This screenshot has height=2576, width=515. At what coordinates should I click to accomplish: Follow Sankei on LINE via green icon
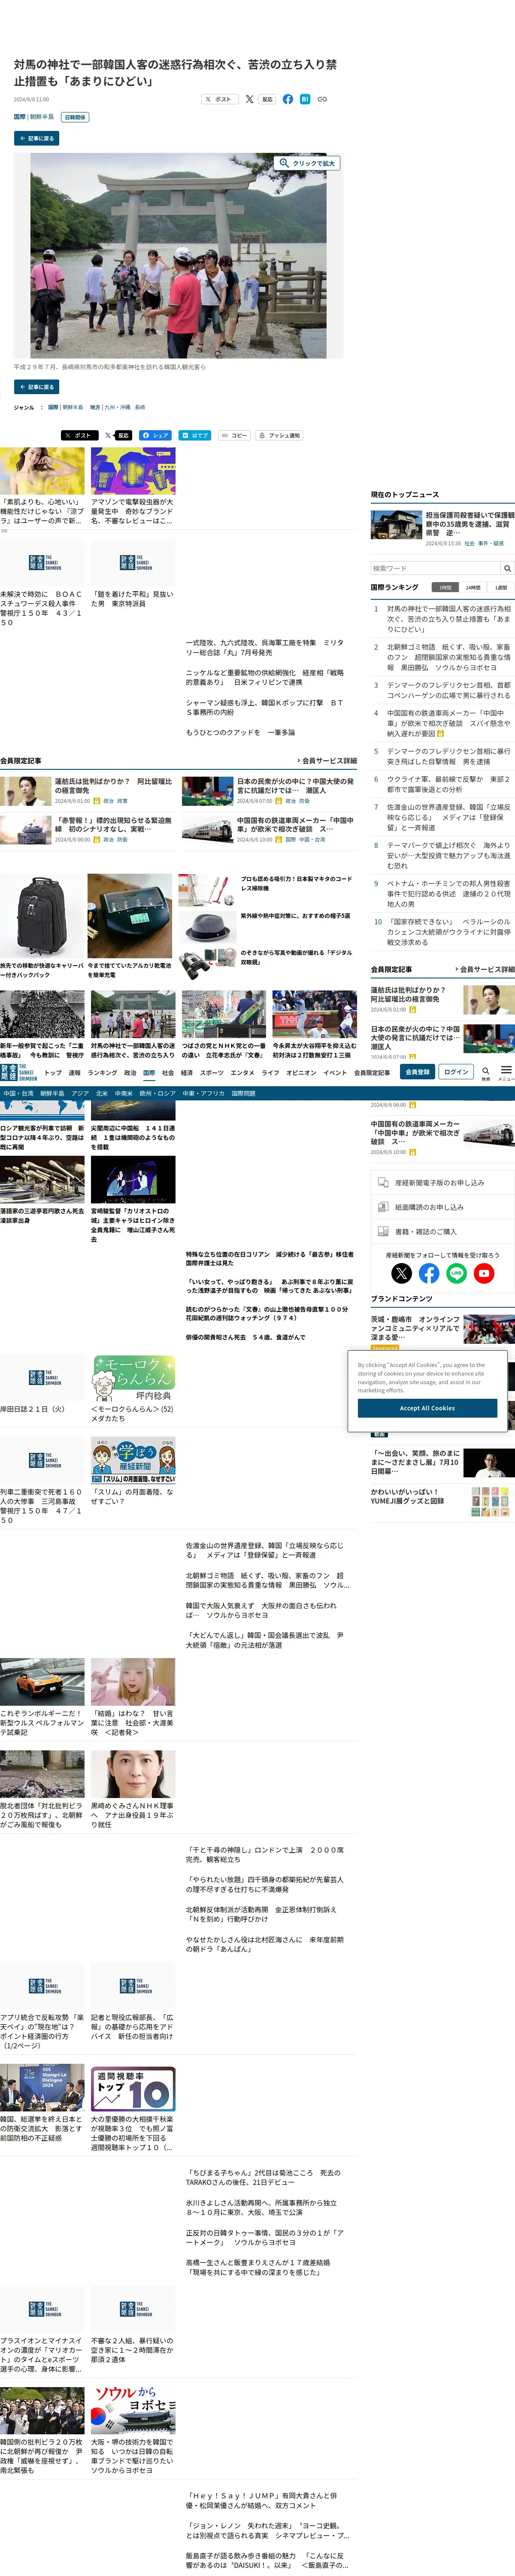pos(456,1273)
